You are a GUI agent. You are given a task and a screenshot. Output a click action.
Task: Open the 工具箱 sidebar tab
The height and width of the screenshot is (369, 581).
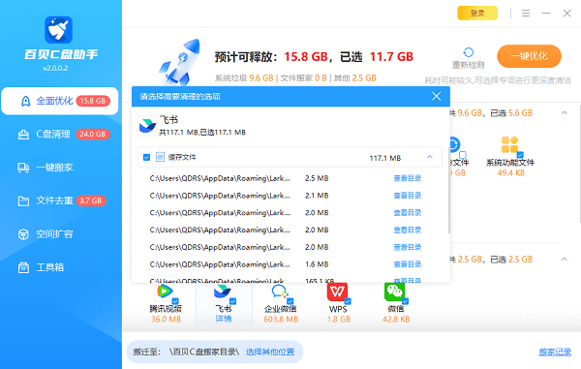(60, 267)
